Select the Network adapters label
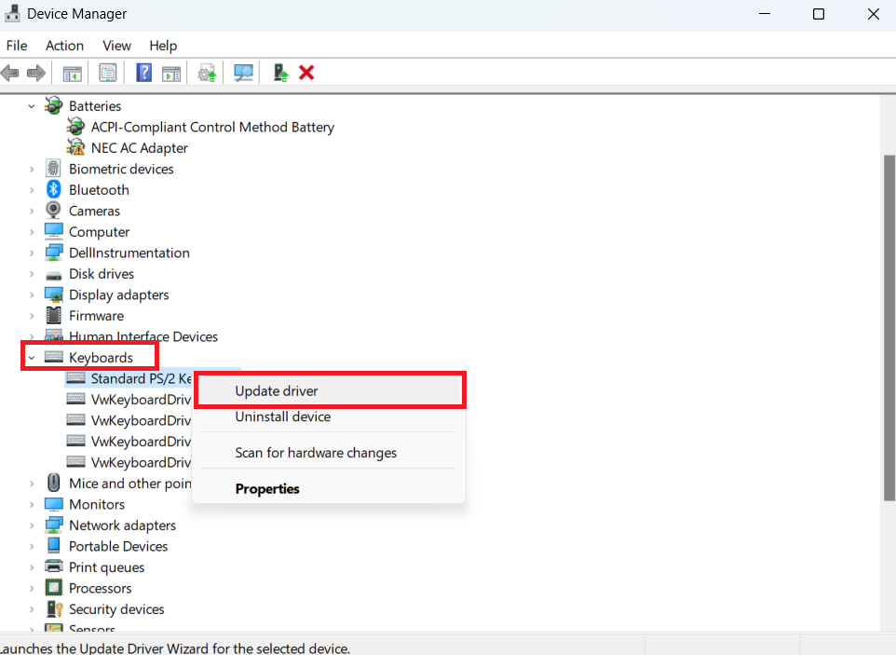 122,525
